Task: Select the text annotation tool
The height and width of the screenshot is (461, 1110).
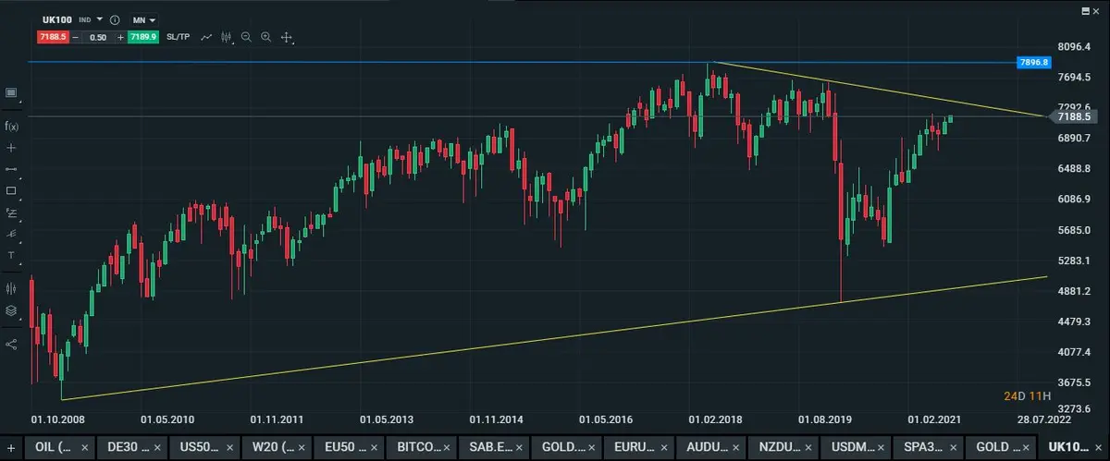Action: coord(12,254)
